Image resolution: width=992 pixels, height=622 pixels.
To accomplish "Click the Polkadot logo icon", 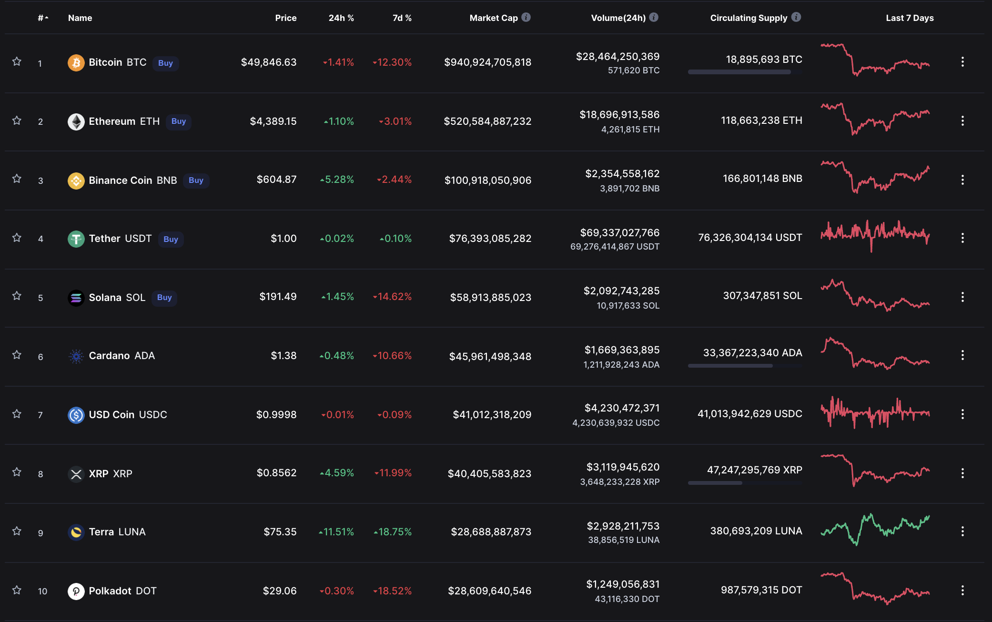I will 76,592.
